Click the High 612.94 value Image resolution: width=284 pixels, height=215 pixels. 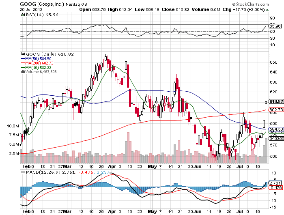(x=120, y=9)
